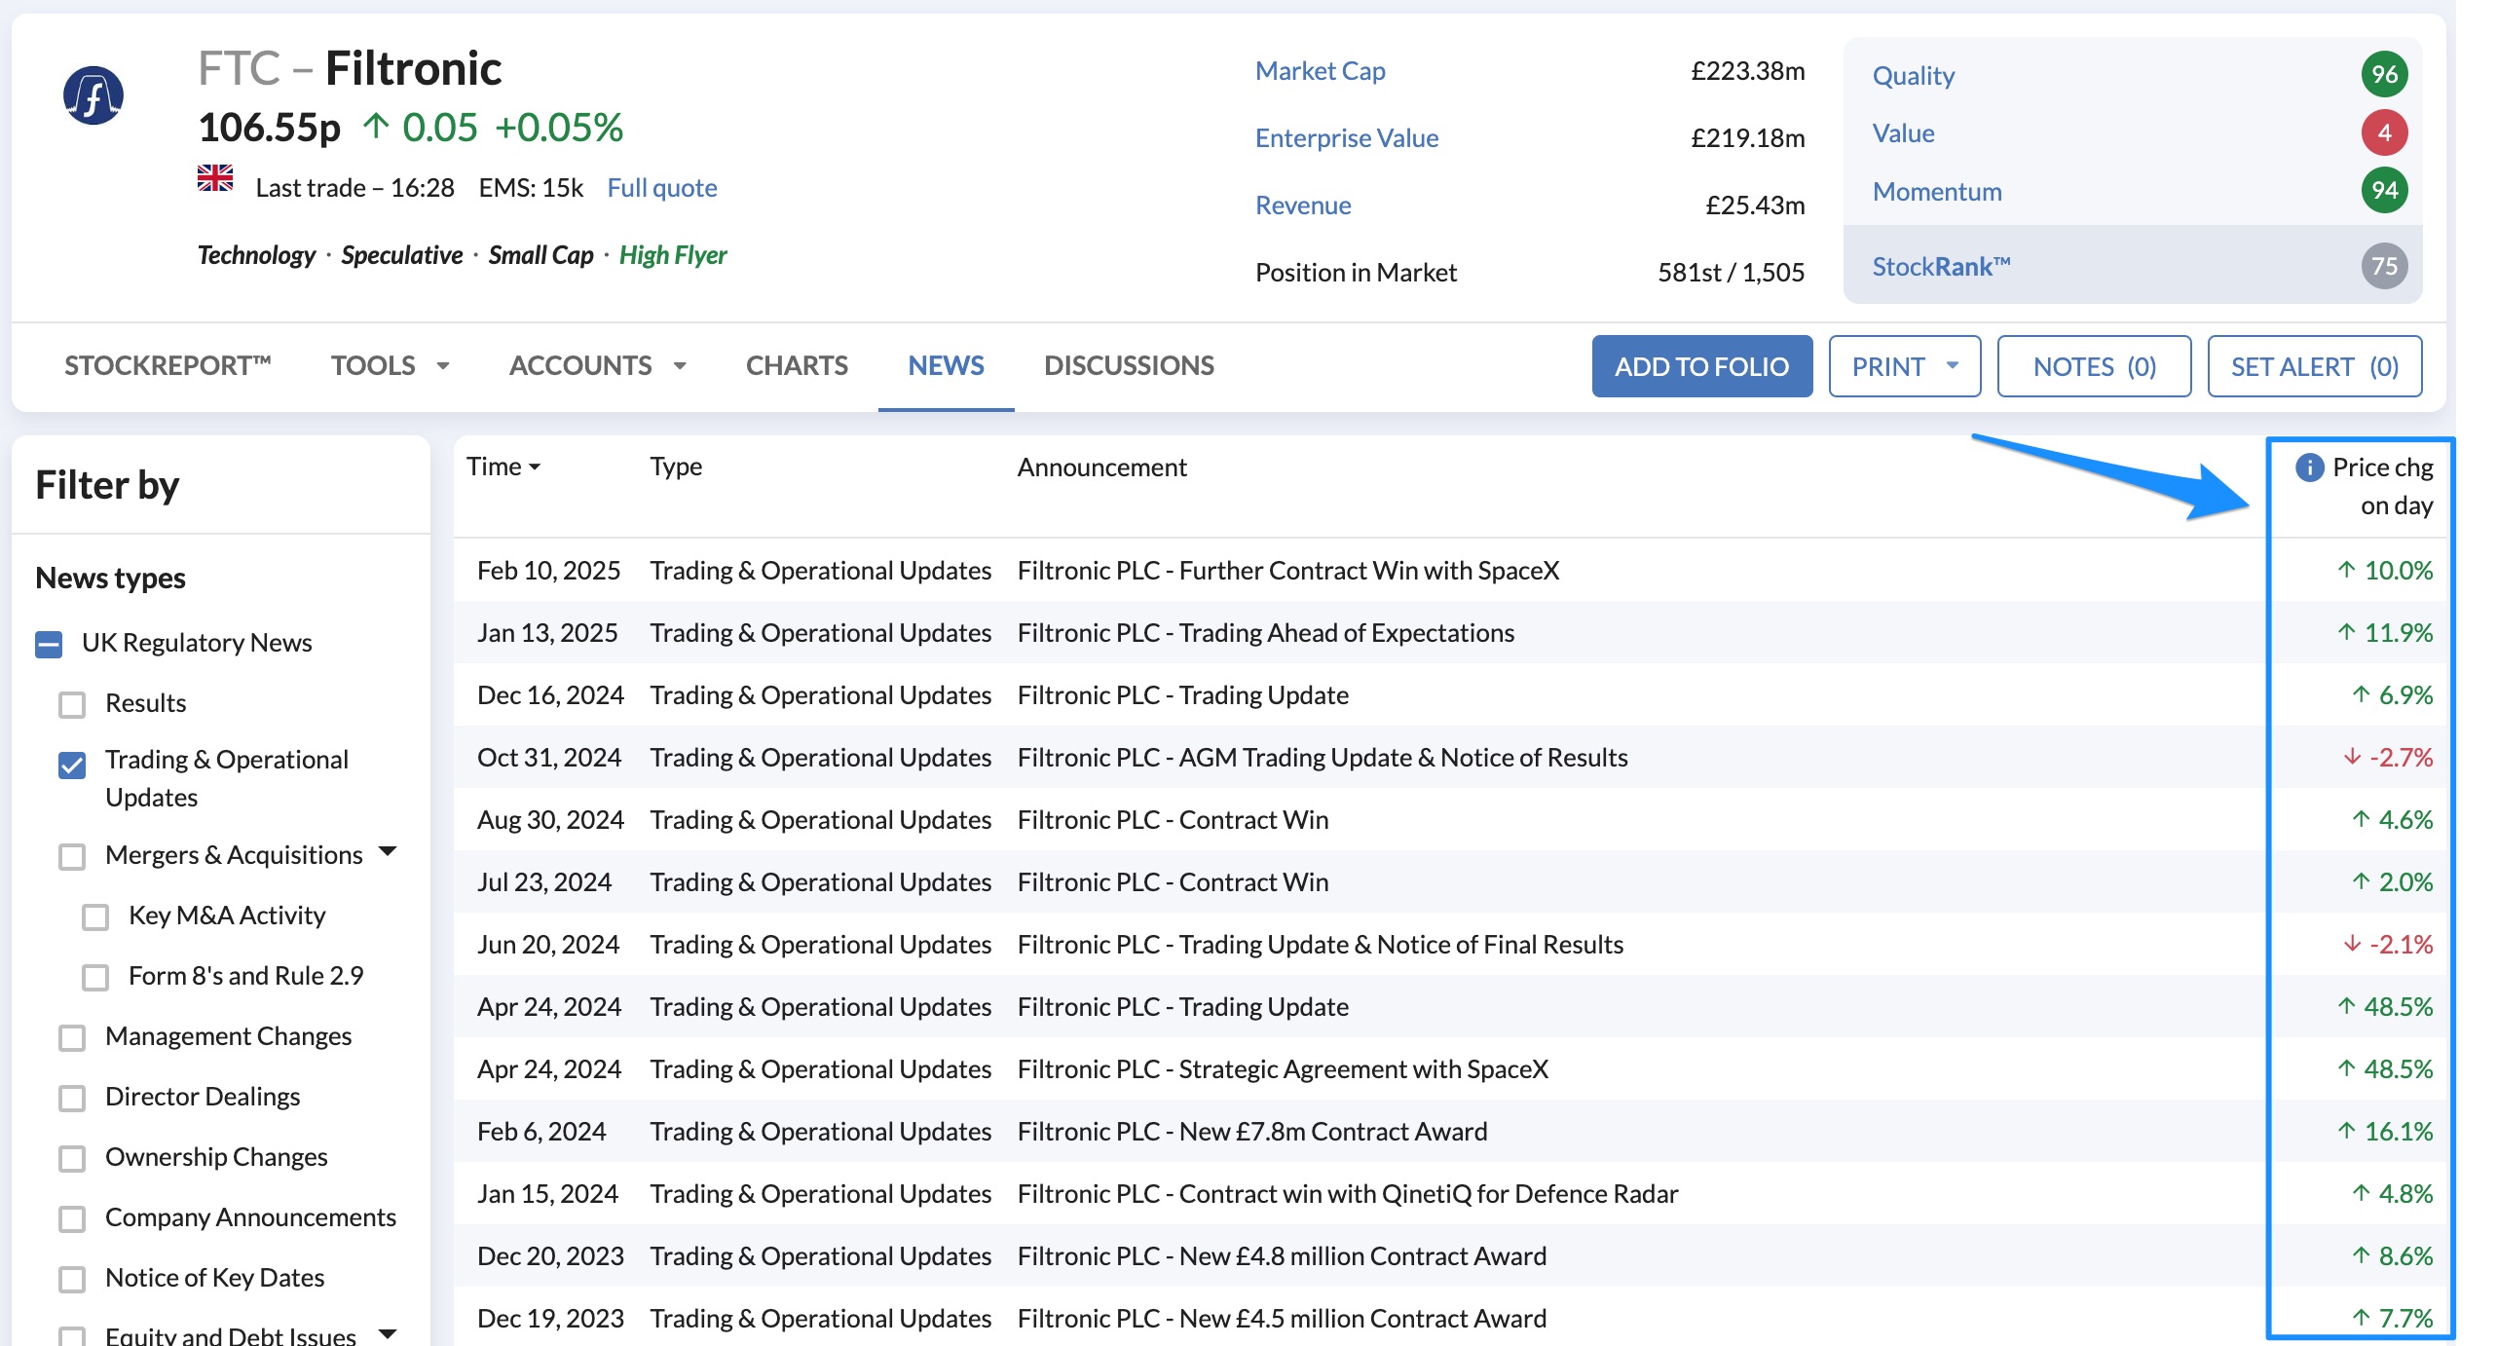Go to the DISCUSSIONS tab

click(x=1129, y=365)
